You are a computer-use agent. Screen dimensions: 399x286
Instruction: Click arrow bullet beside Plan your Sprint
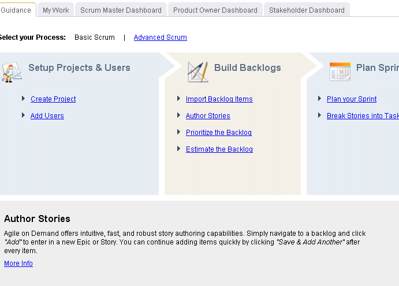point(320,99)
